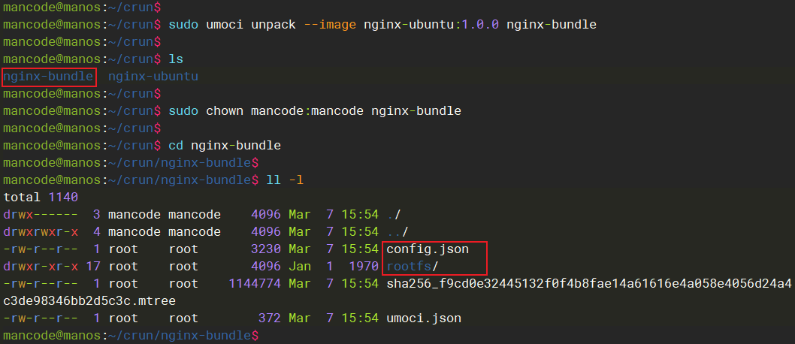Select umoci.json in the listing

pos(424,318)
